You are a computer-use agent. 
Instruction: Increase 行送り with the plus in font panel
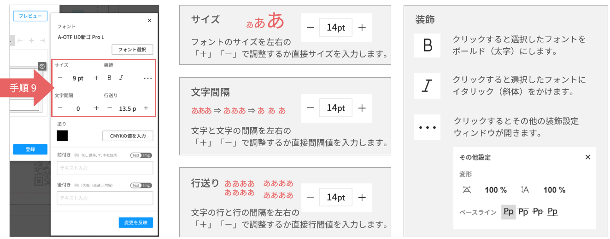tap(146, 108)
